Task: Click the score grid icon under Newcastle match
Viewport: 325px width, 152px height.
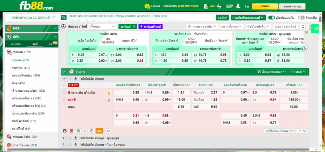Action: click(71, 131)
